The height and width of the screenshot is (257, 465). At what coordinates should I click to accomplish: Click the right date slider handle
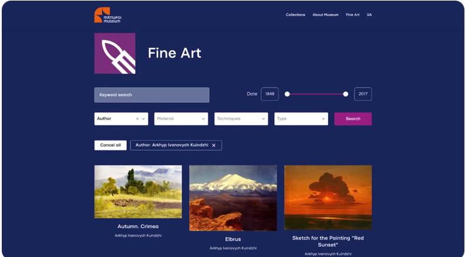click(345, 94)
